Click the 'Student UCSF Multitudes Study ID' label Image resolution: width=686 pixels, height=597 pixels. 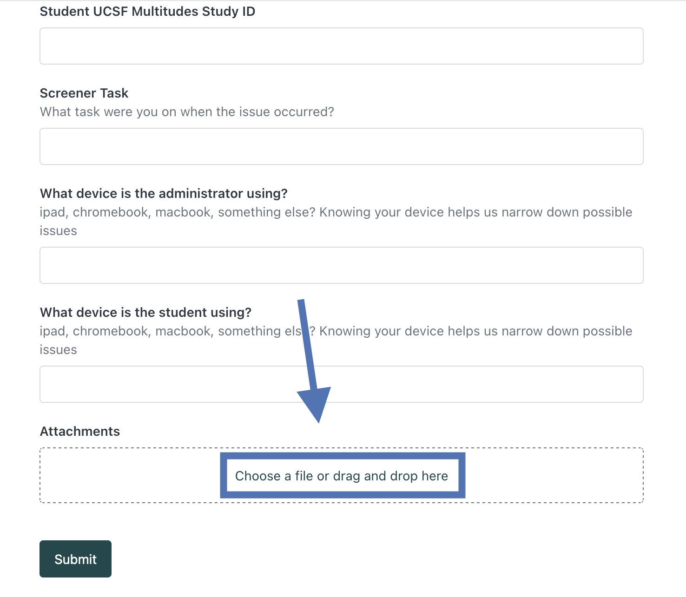pos(147,12)
